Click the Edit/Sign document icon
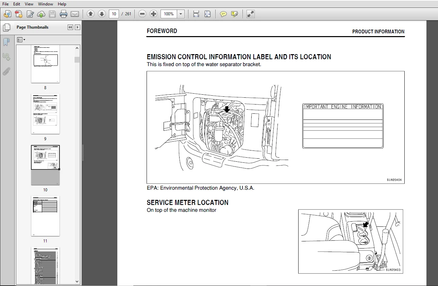Viewport: 438px width, 286px height. 30,14
